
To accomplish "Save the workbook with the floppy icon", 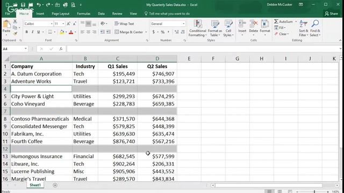I will (23, 5).
